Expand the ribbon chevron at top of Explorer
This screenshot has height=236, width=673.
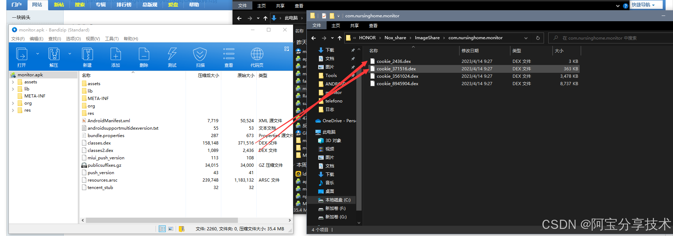click(618, 6)
